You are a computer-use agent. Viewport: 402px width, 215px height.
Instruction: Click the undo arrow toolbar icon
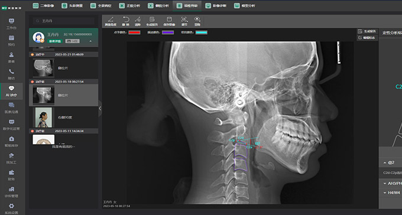[125, 21]
